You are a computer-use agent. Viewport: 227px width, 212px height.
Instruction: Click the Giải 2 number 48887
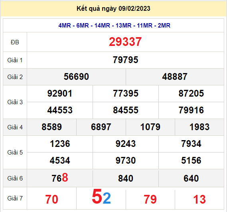click(x=175, y=77)
